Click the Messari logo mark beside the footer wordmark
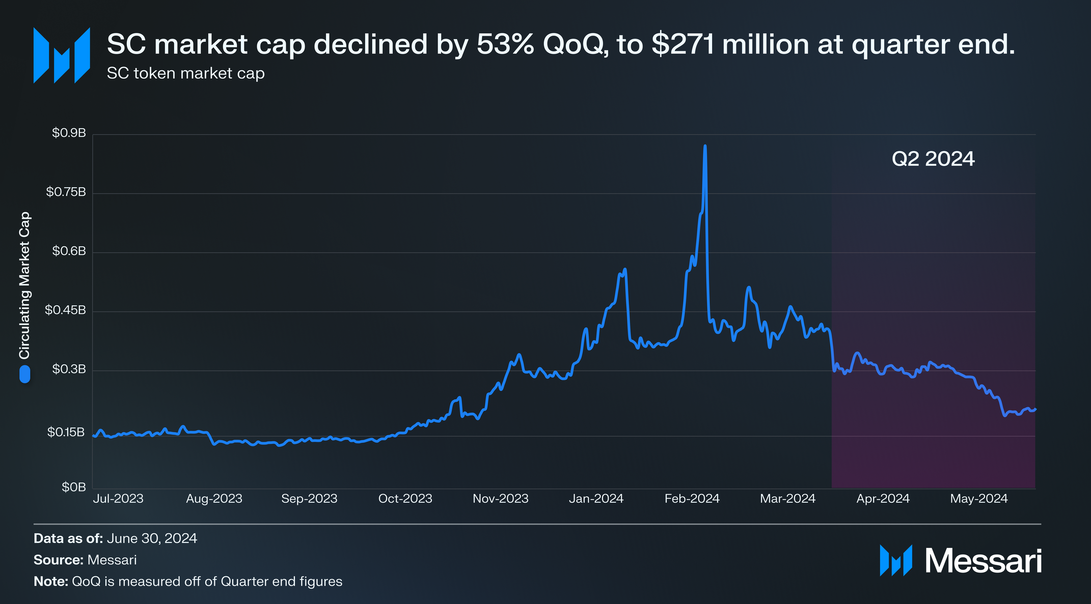 coord(896,560)
